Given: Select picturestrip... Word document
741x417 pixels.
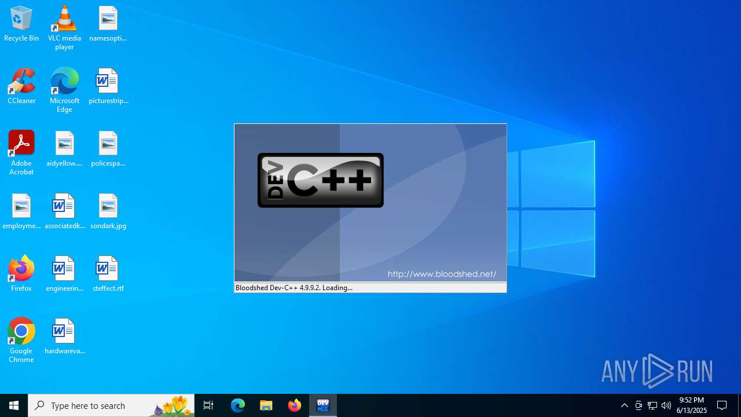Looking at the screenshot, I should coord(108,86).
